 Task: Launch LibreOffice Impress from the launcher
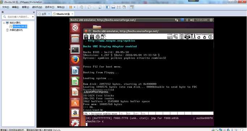tap(75, 92)
